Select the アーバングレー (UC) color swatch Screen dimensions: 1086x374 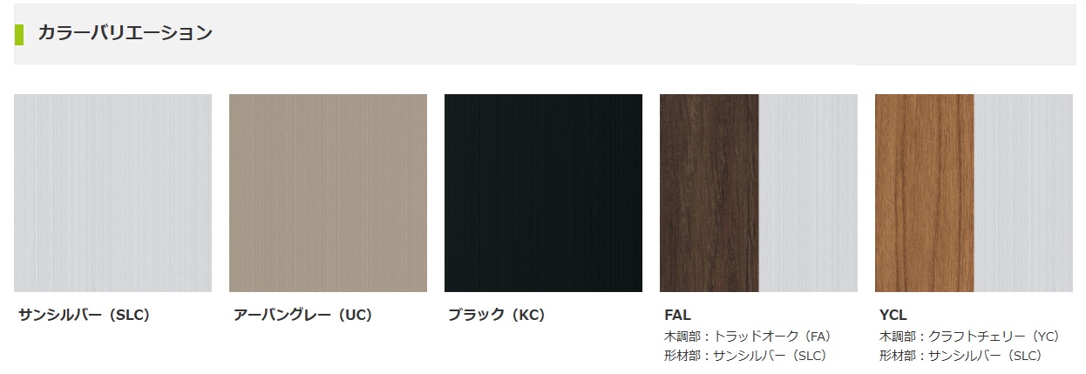point(328,193)
